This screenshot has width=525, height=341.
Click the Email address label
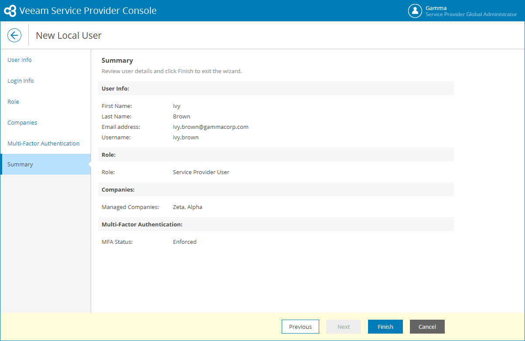(121, 127)
